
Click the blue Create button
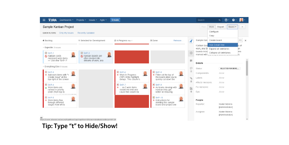115,20
